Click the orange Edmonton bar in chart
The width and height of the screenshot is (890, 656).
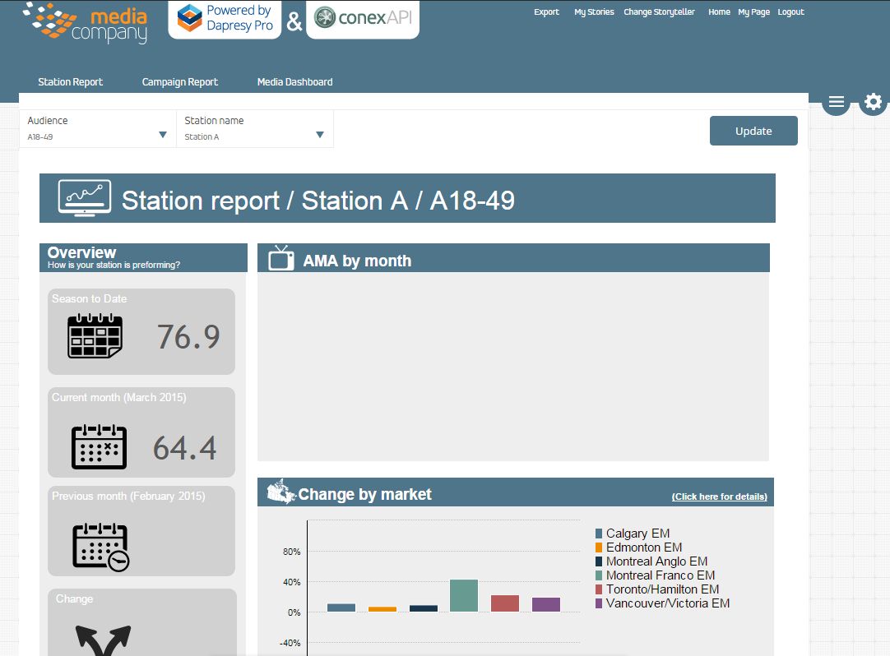(x=382, y=609)
